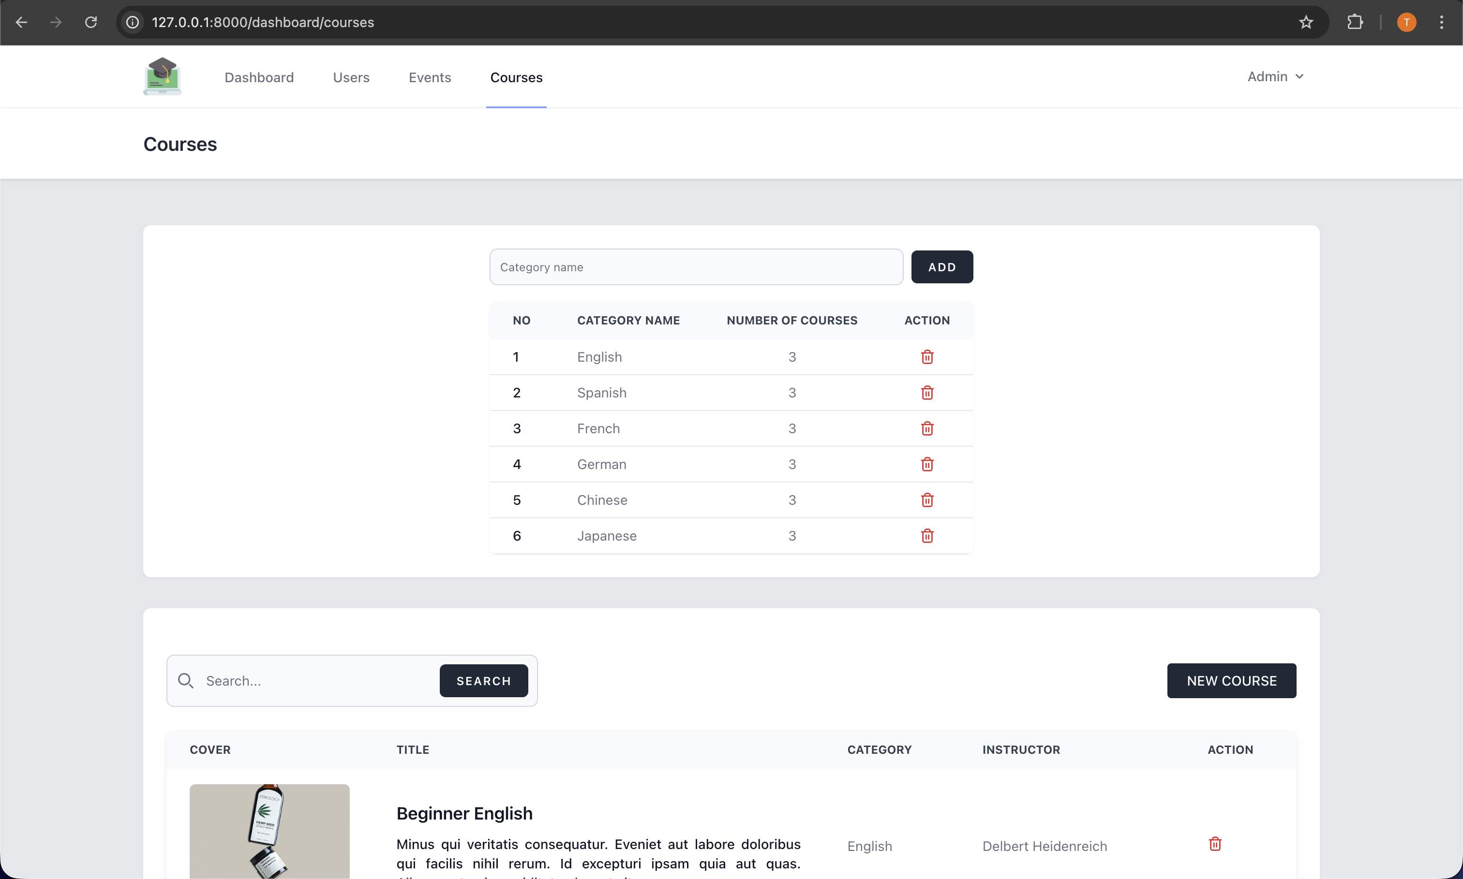The width and height of the screenshot is (1463, 879).
Task: Open the Users nav tab
Action: 351,77
